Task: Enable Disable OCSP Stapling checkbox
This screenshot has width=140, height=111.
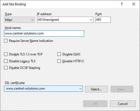Action: 6,68
